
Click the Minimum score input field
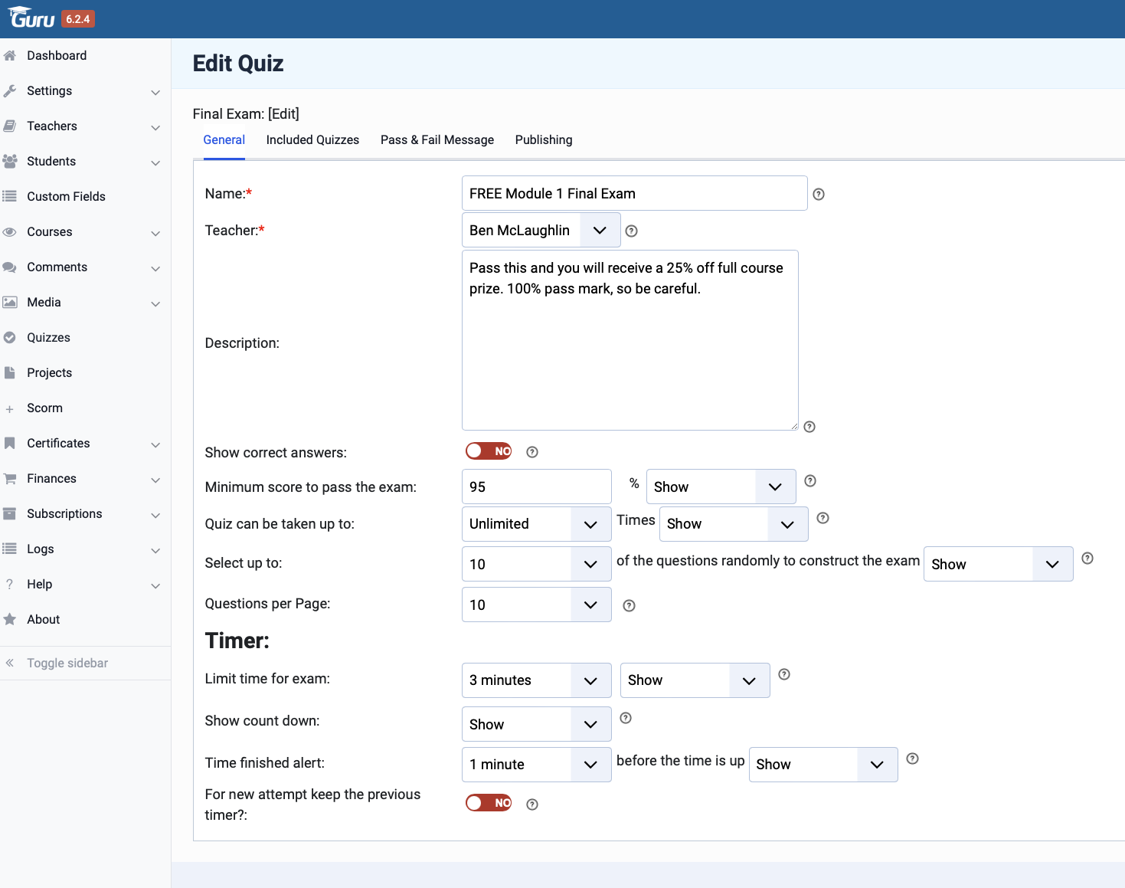(x=536, y=487)
